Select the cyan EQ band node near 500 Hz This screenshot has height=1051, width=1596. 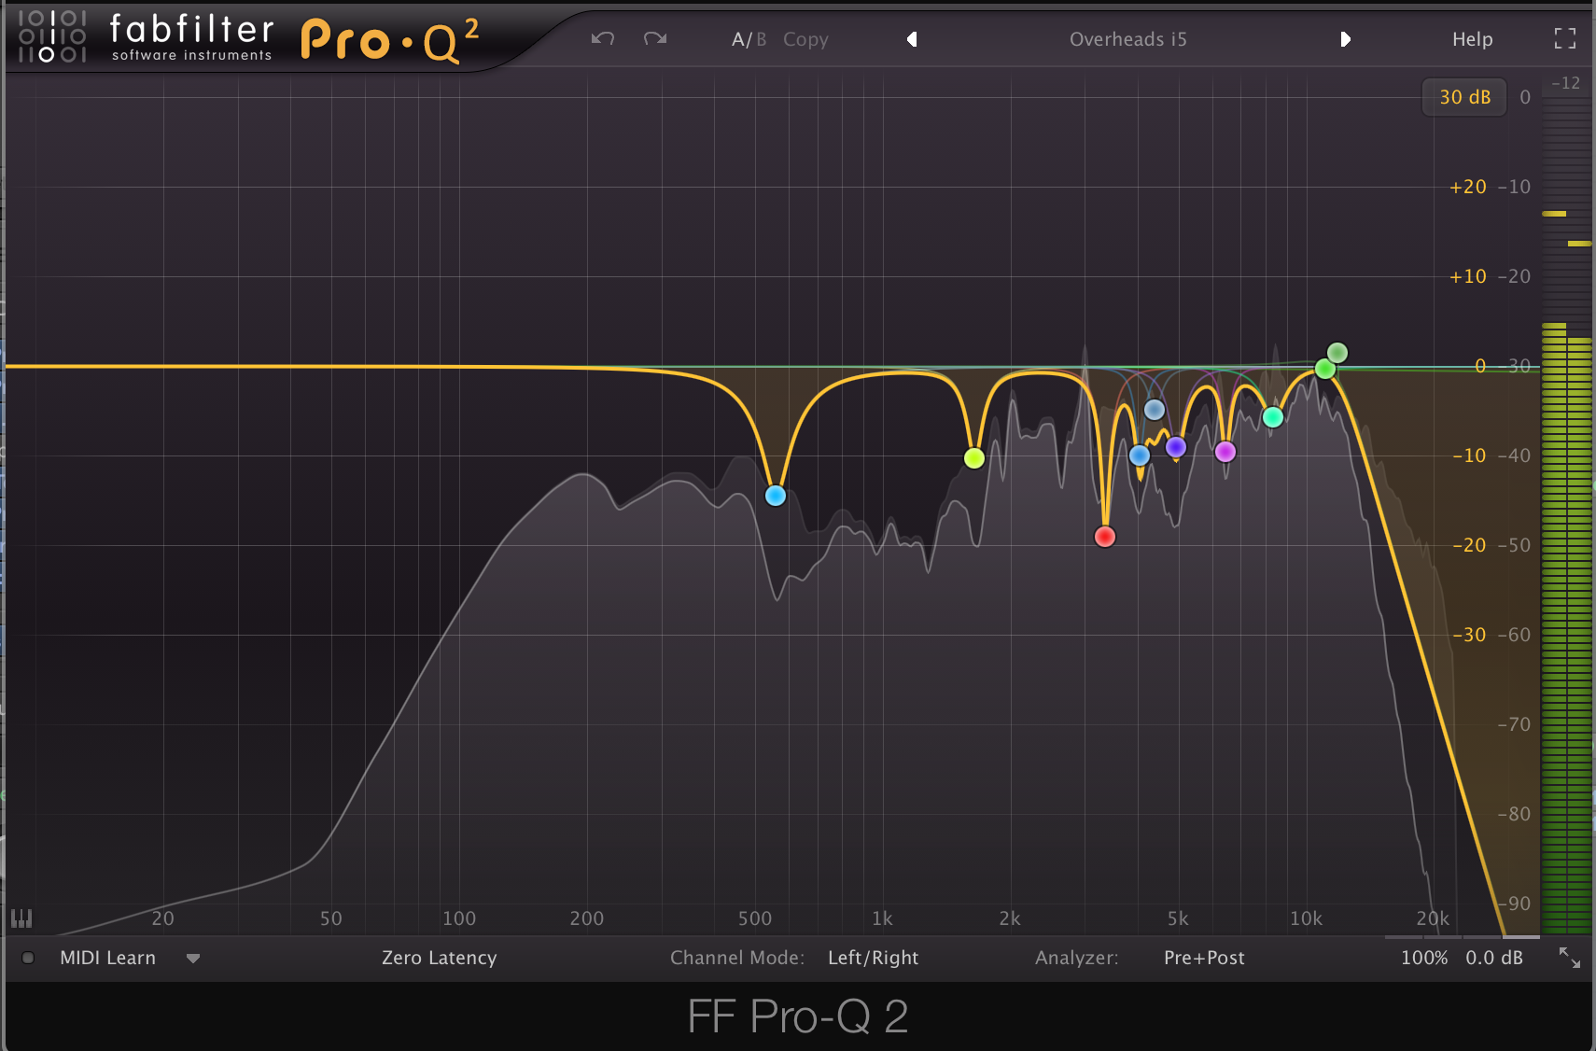pos(776,496)
